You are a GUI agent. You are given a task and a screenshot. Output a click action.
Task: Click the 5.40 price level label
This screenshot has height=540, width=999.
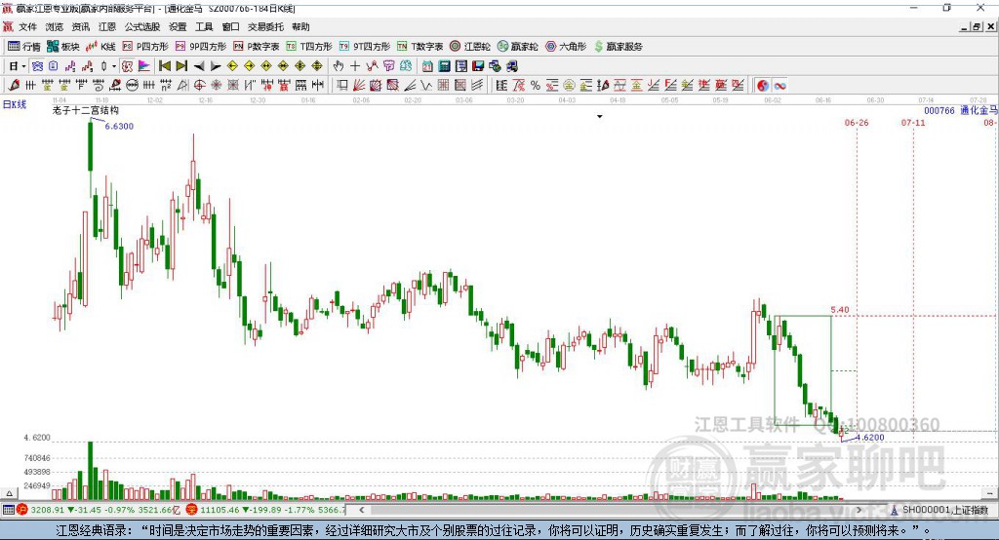(x=840, y=310)
